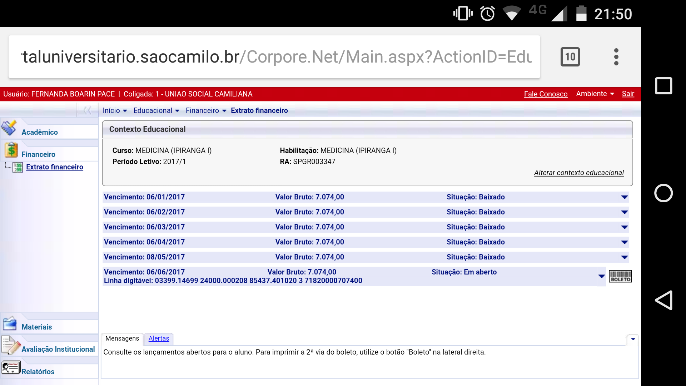Expand the 06/03/2017 payment row

pyautogui.click(x=624, y=227)
